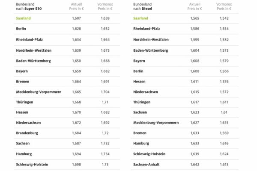257x171 pixels.
Task: Click Hessen row in the Diesel table
Action: [185, 82]
